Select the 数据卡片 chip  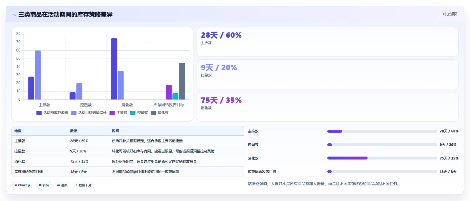click(x=84, y=185)
